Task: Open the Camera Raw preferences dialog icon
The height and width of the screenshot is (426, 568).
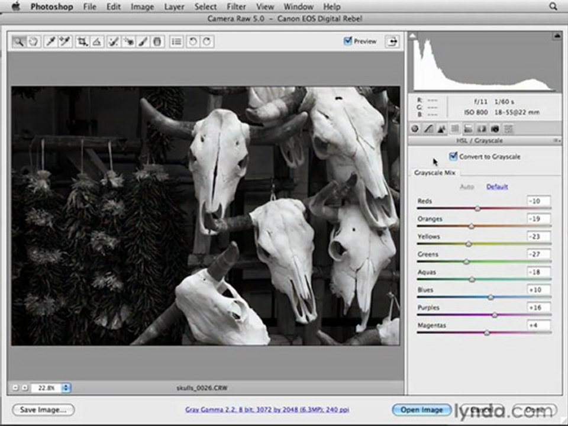Action: click(176, 41)
